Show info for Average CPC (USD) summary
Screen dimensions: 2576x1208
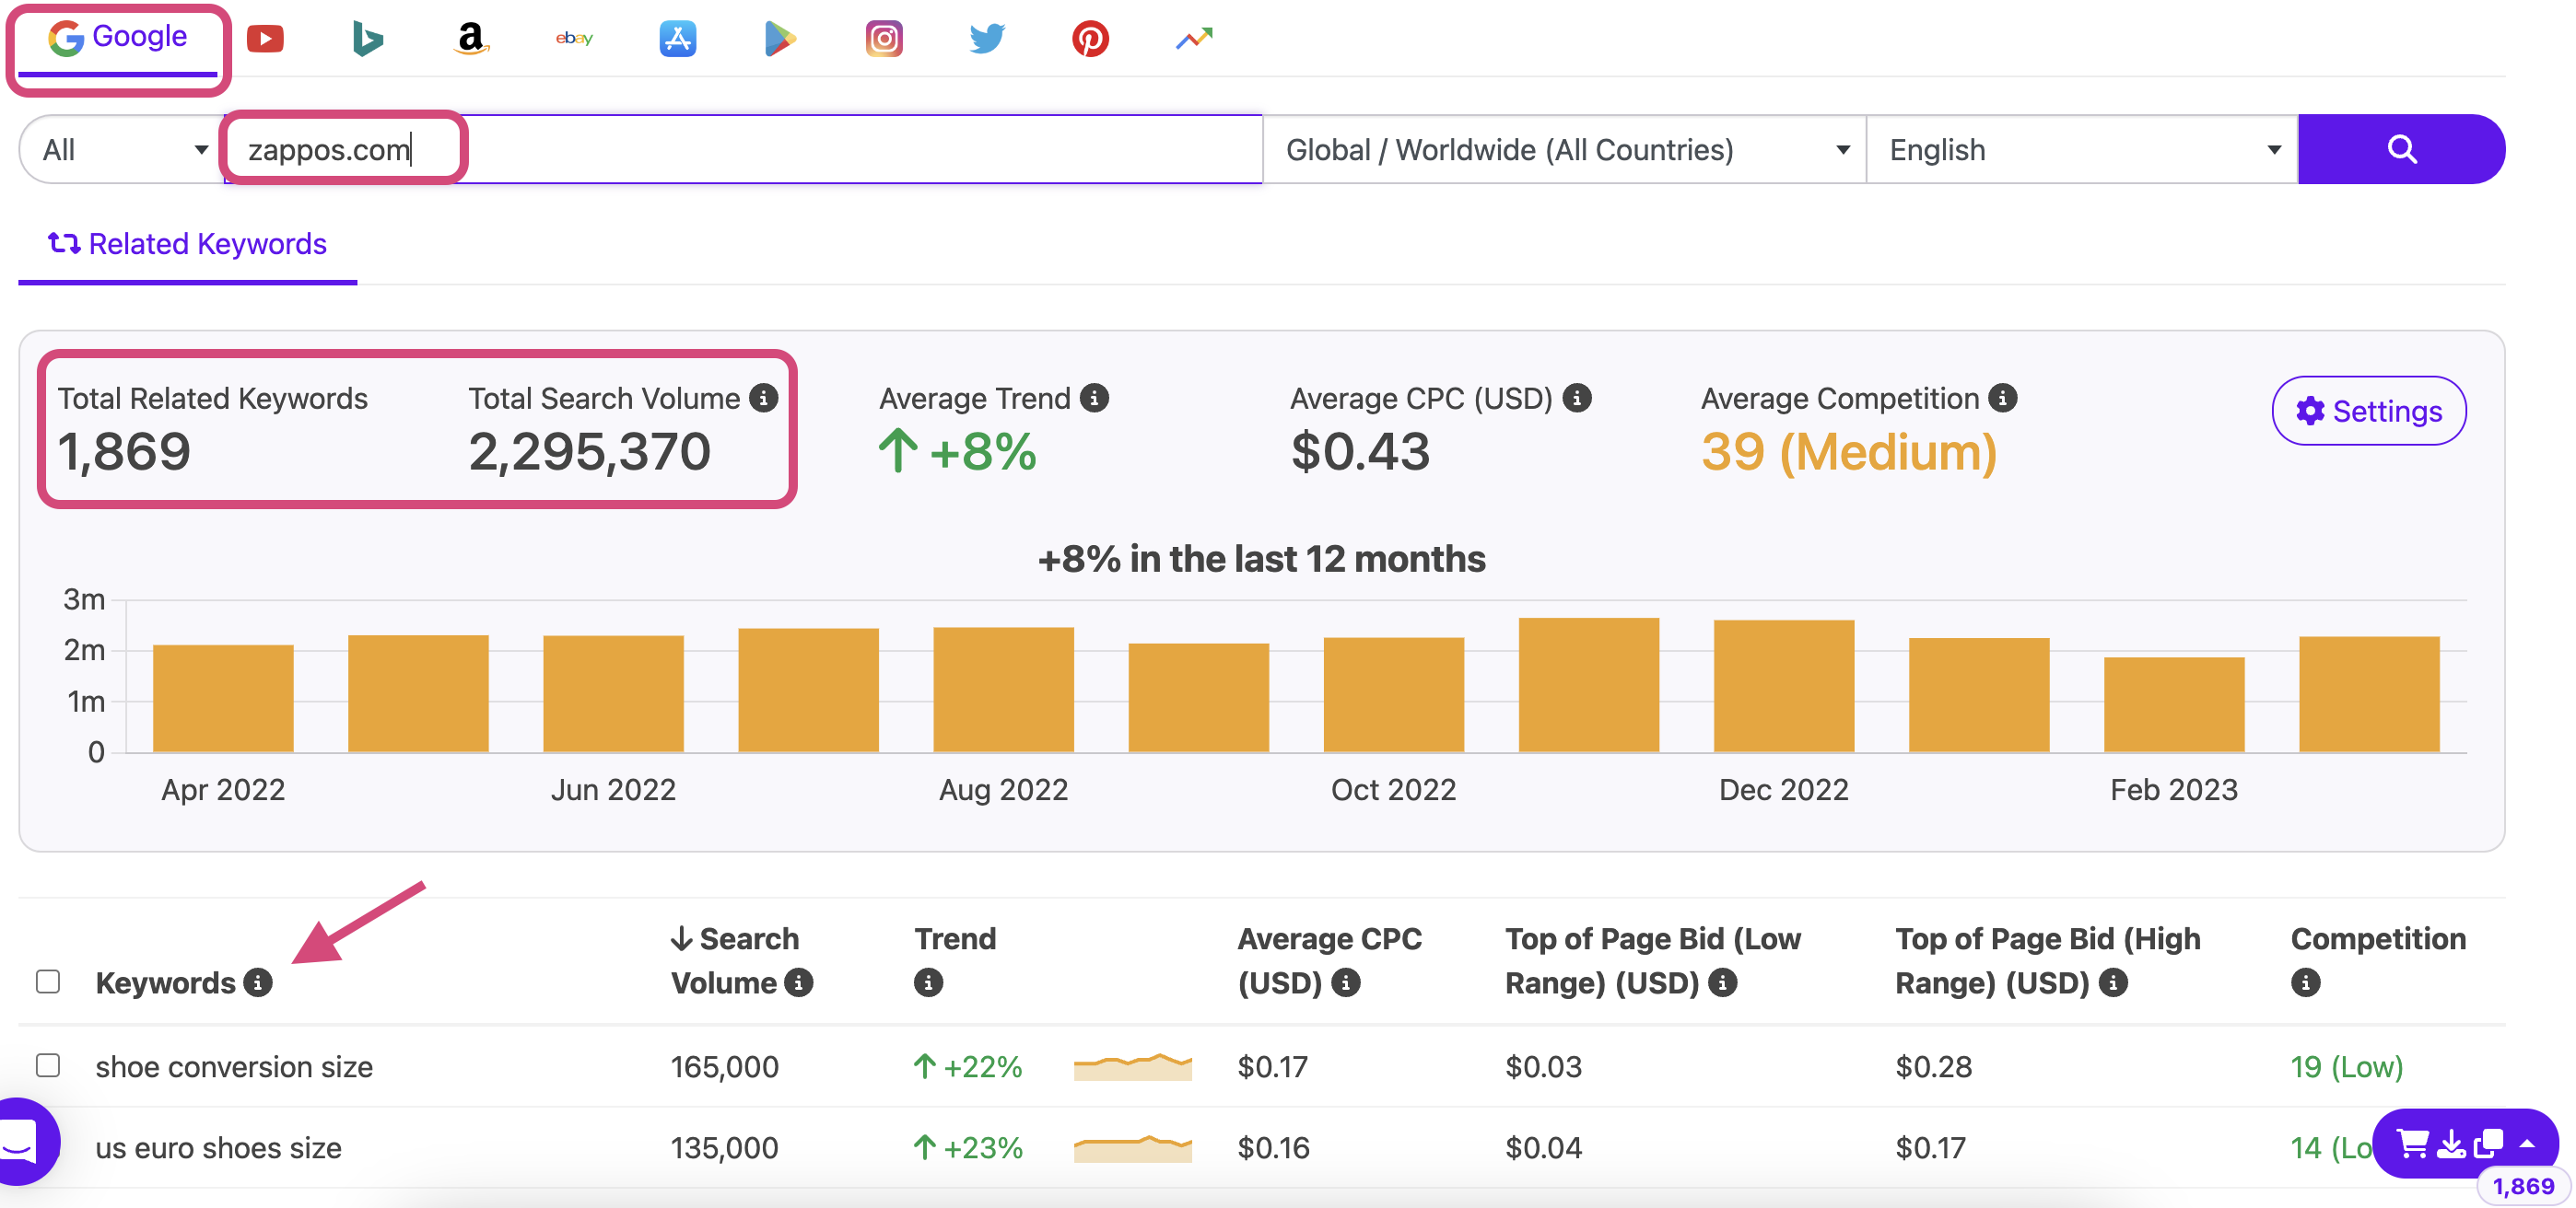[1577, 399]
